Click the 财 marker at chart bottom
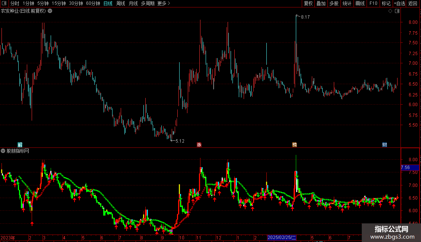This screenshot has width=421, height=242. pos(384,144)
